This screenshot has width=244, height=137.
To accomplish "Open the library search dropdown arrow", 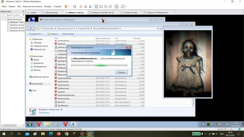I will coord(23,15).
